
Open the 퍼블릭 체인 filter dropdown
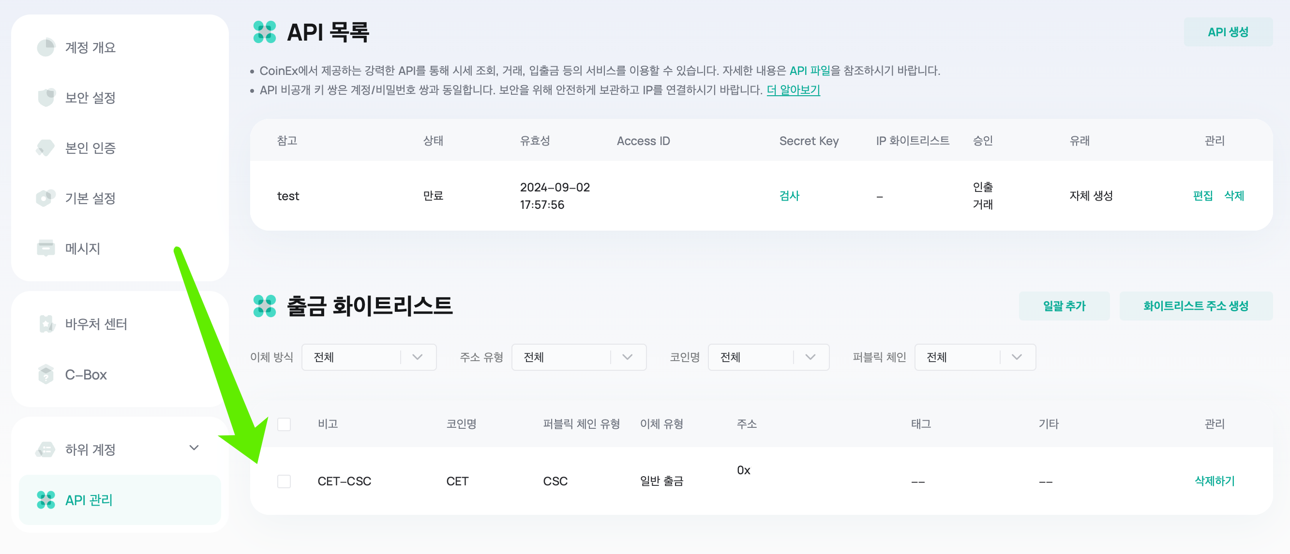pyautogui.click(x=975, y=357)
